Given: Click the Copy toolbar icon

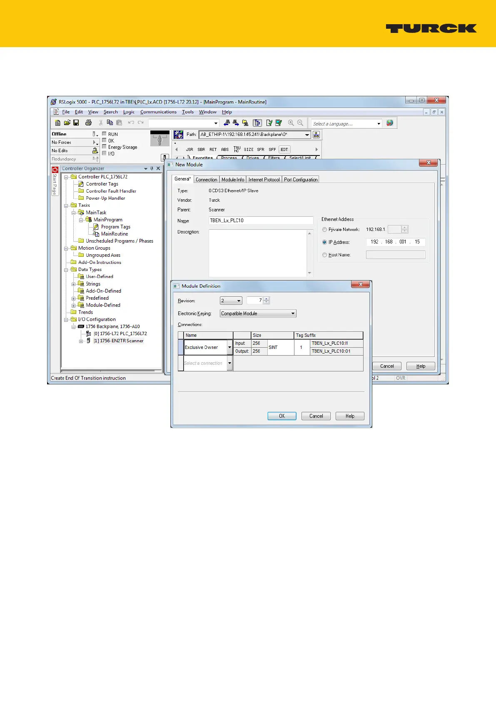Looking at the screenshot, I should [110, 123].
